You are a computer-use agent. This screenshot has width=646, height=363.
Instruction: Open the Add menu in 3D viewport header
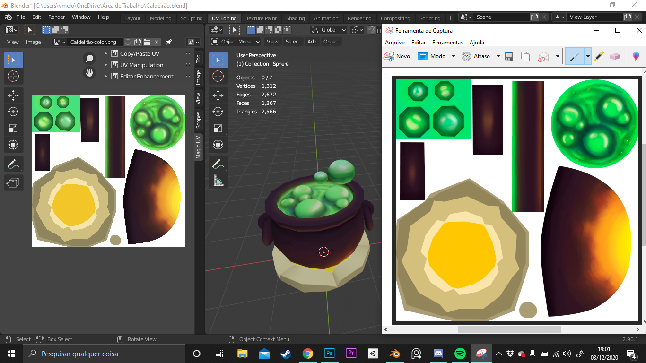pyautogui.click(x=312, y=42)
